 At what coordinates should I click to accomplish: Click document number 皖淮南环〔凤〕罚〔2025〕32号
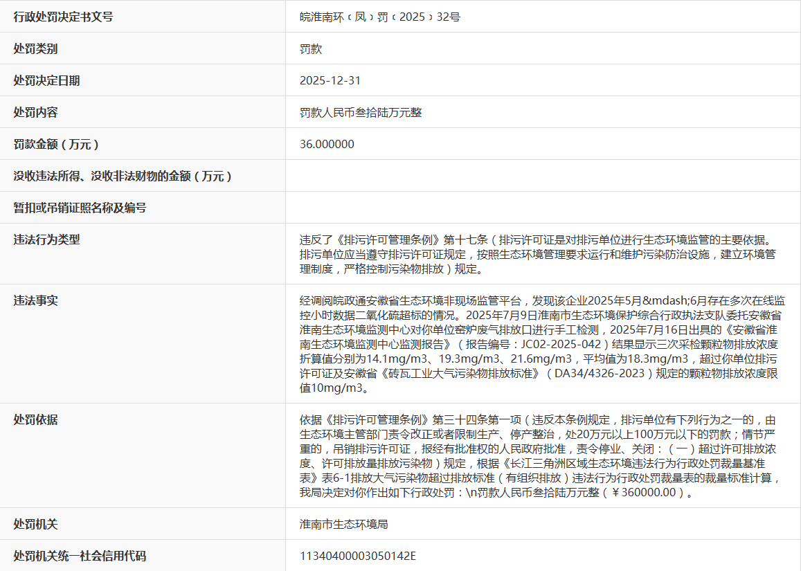(x=379, y=17)
